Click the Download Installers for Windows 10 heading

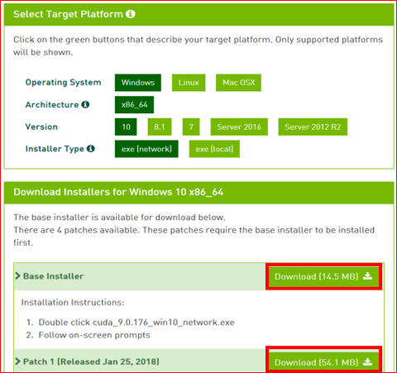pos(118,192)
